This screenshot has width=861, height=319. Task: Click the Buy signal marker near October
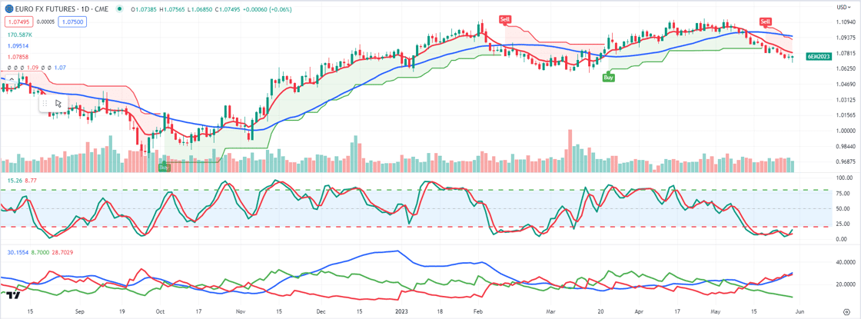[x=164, y=167]
